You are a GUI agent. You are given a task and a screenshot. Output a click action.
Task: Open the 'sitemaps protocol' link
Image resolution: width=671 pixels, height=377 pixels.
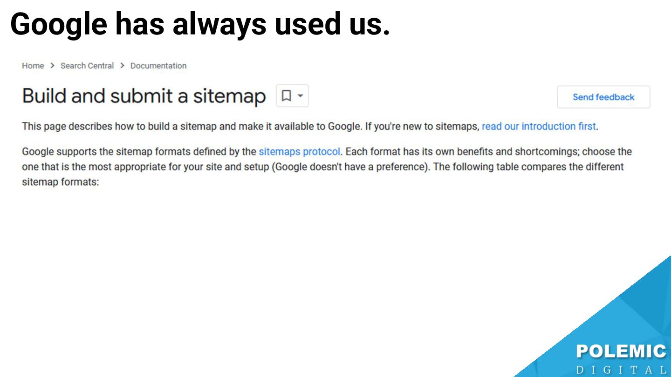tap(299, 151)
